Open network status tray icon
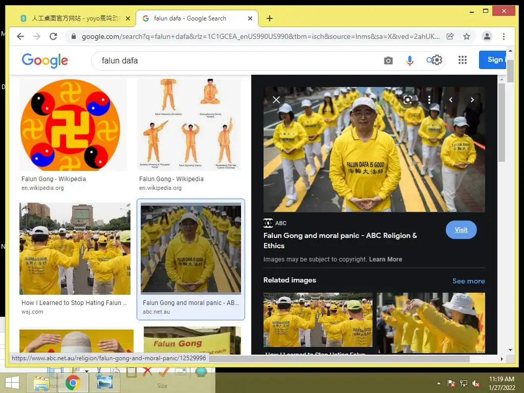Viewport: 524px width, 393px height. click(x=464, y=383)
